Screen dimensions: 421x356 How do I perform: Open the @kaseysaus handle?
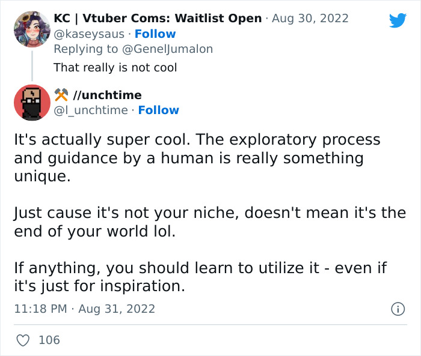pyautogui.click(x=91, y=34)
